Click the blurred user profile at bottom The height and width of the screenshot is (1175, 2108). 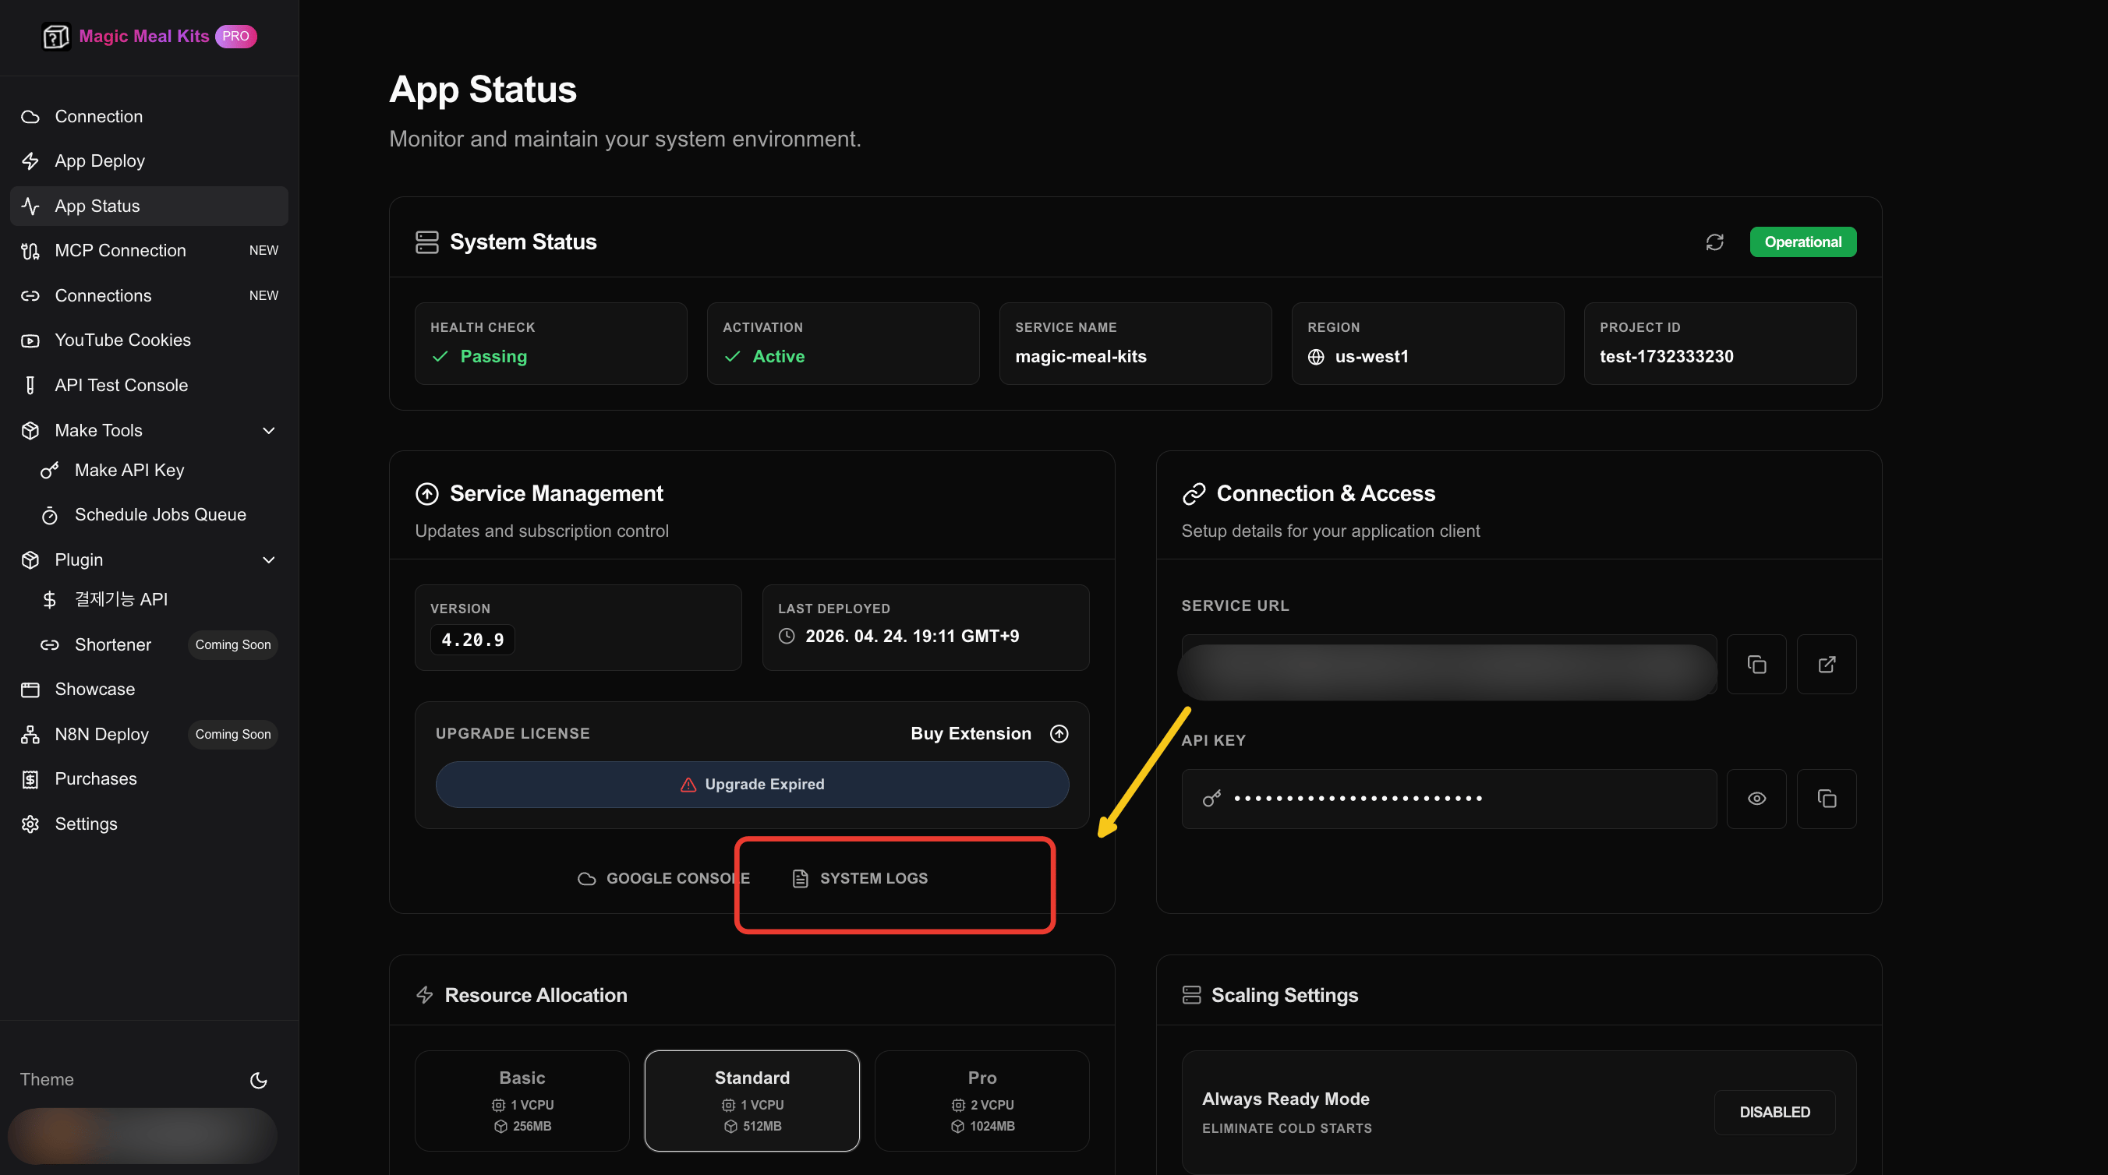click(143, 1135)
